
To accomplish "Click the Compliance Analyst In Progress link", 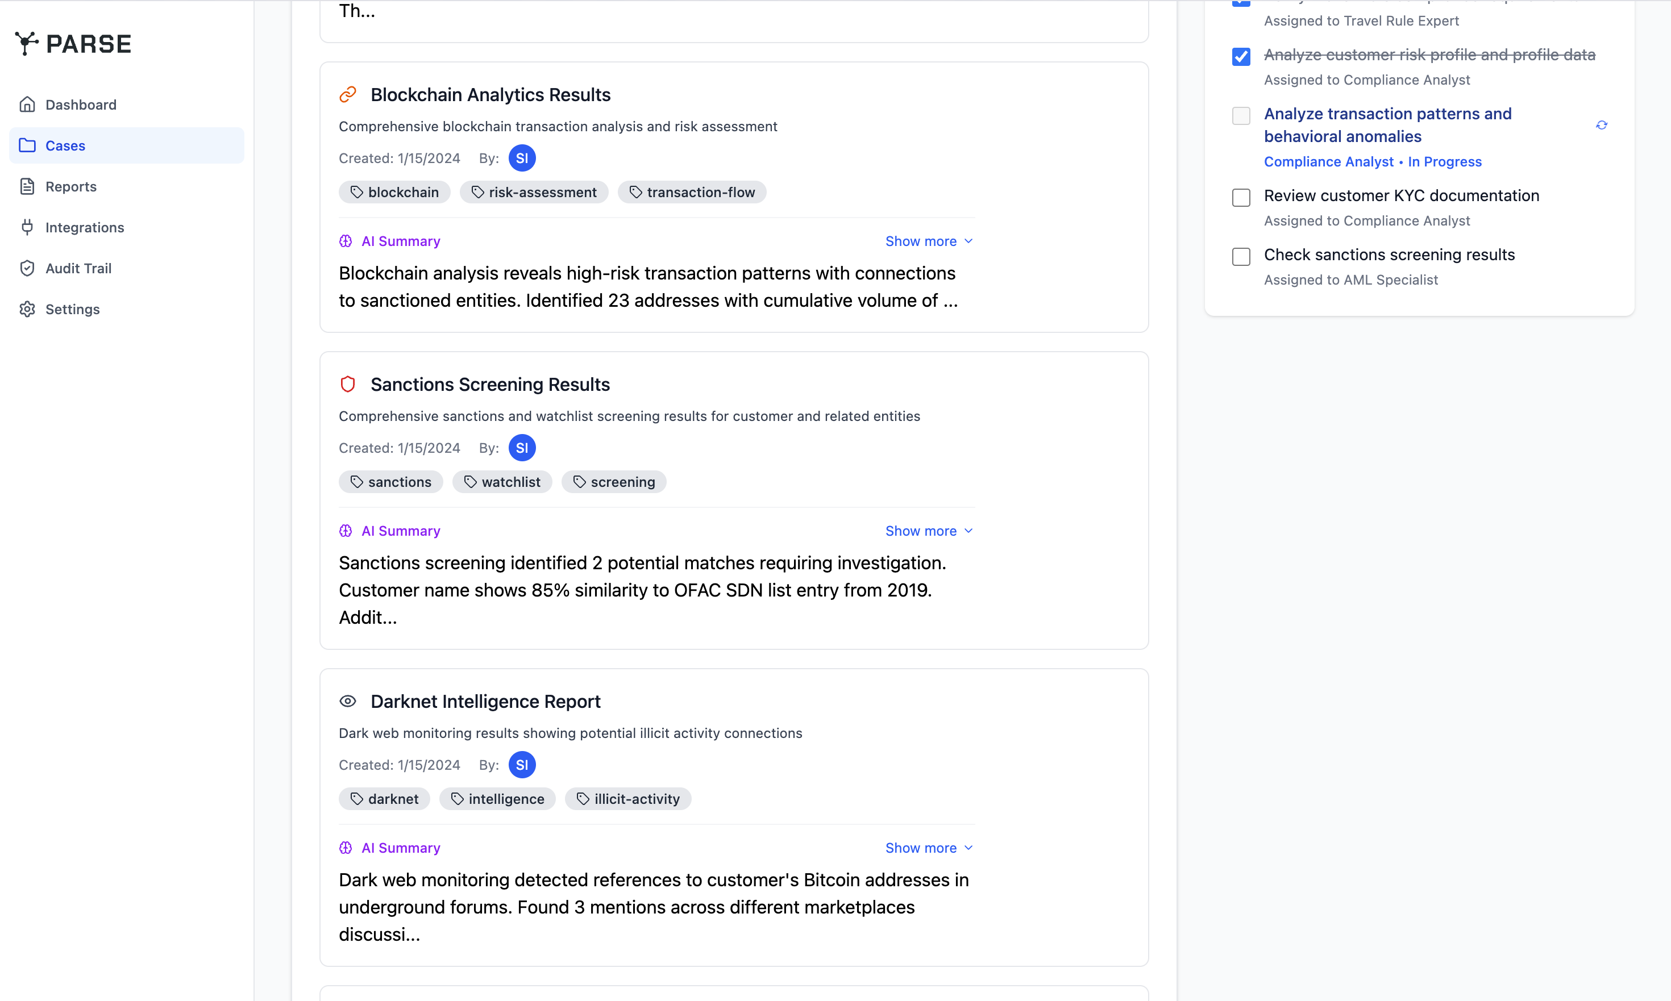I will [x=1373, y=161].
